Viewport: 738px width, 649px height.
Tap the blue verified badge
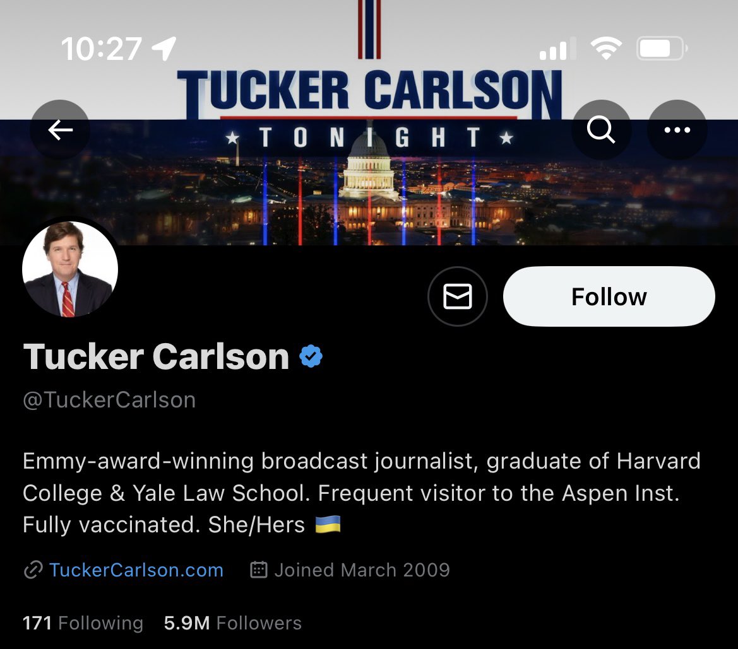311,356
